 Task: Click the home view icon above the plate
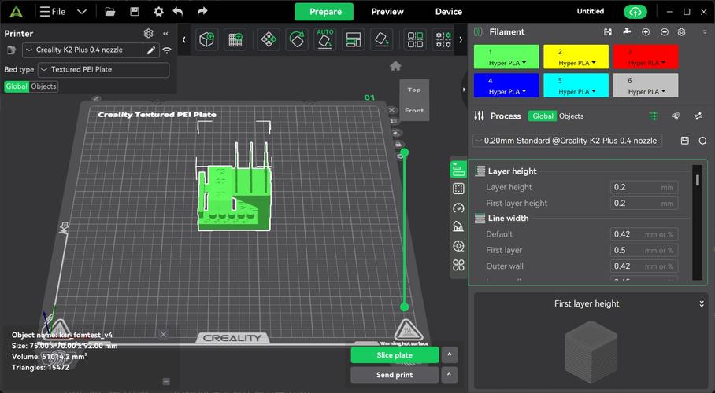(395, 66)
